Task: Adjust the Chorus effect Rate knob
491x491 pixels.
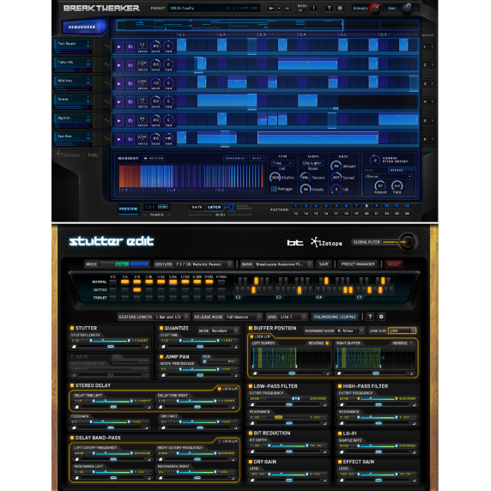Action: click(x=397, y=185)
